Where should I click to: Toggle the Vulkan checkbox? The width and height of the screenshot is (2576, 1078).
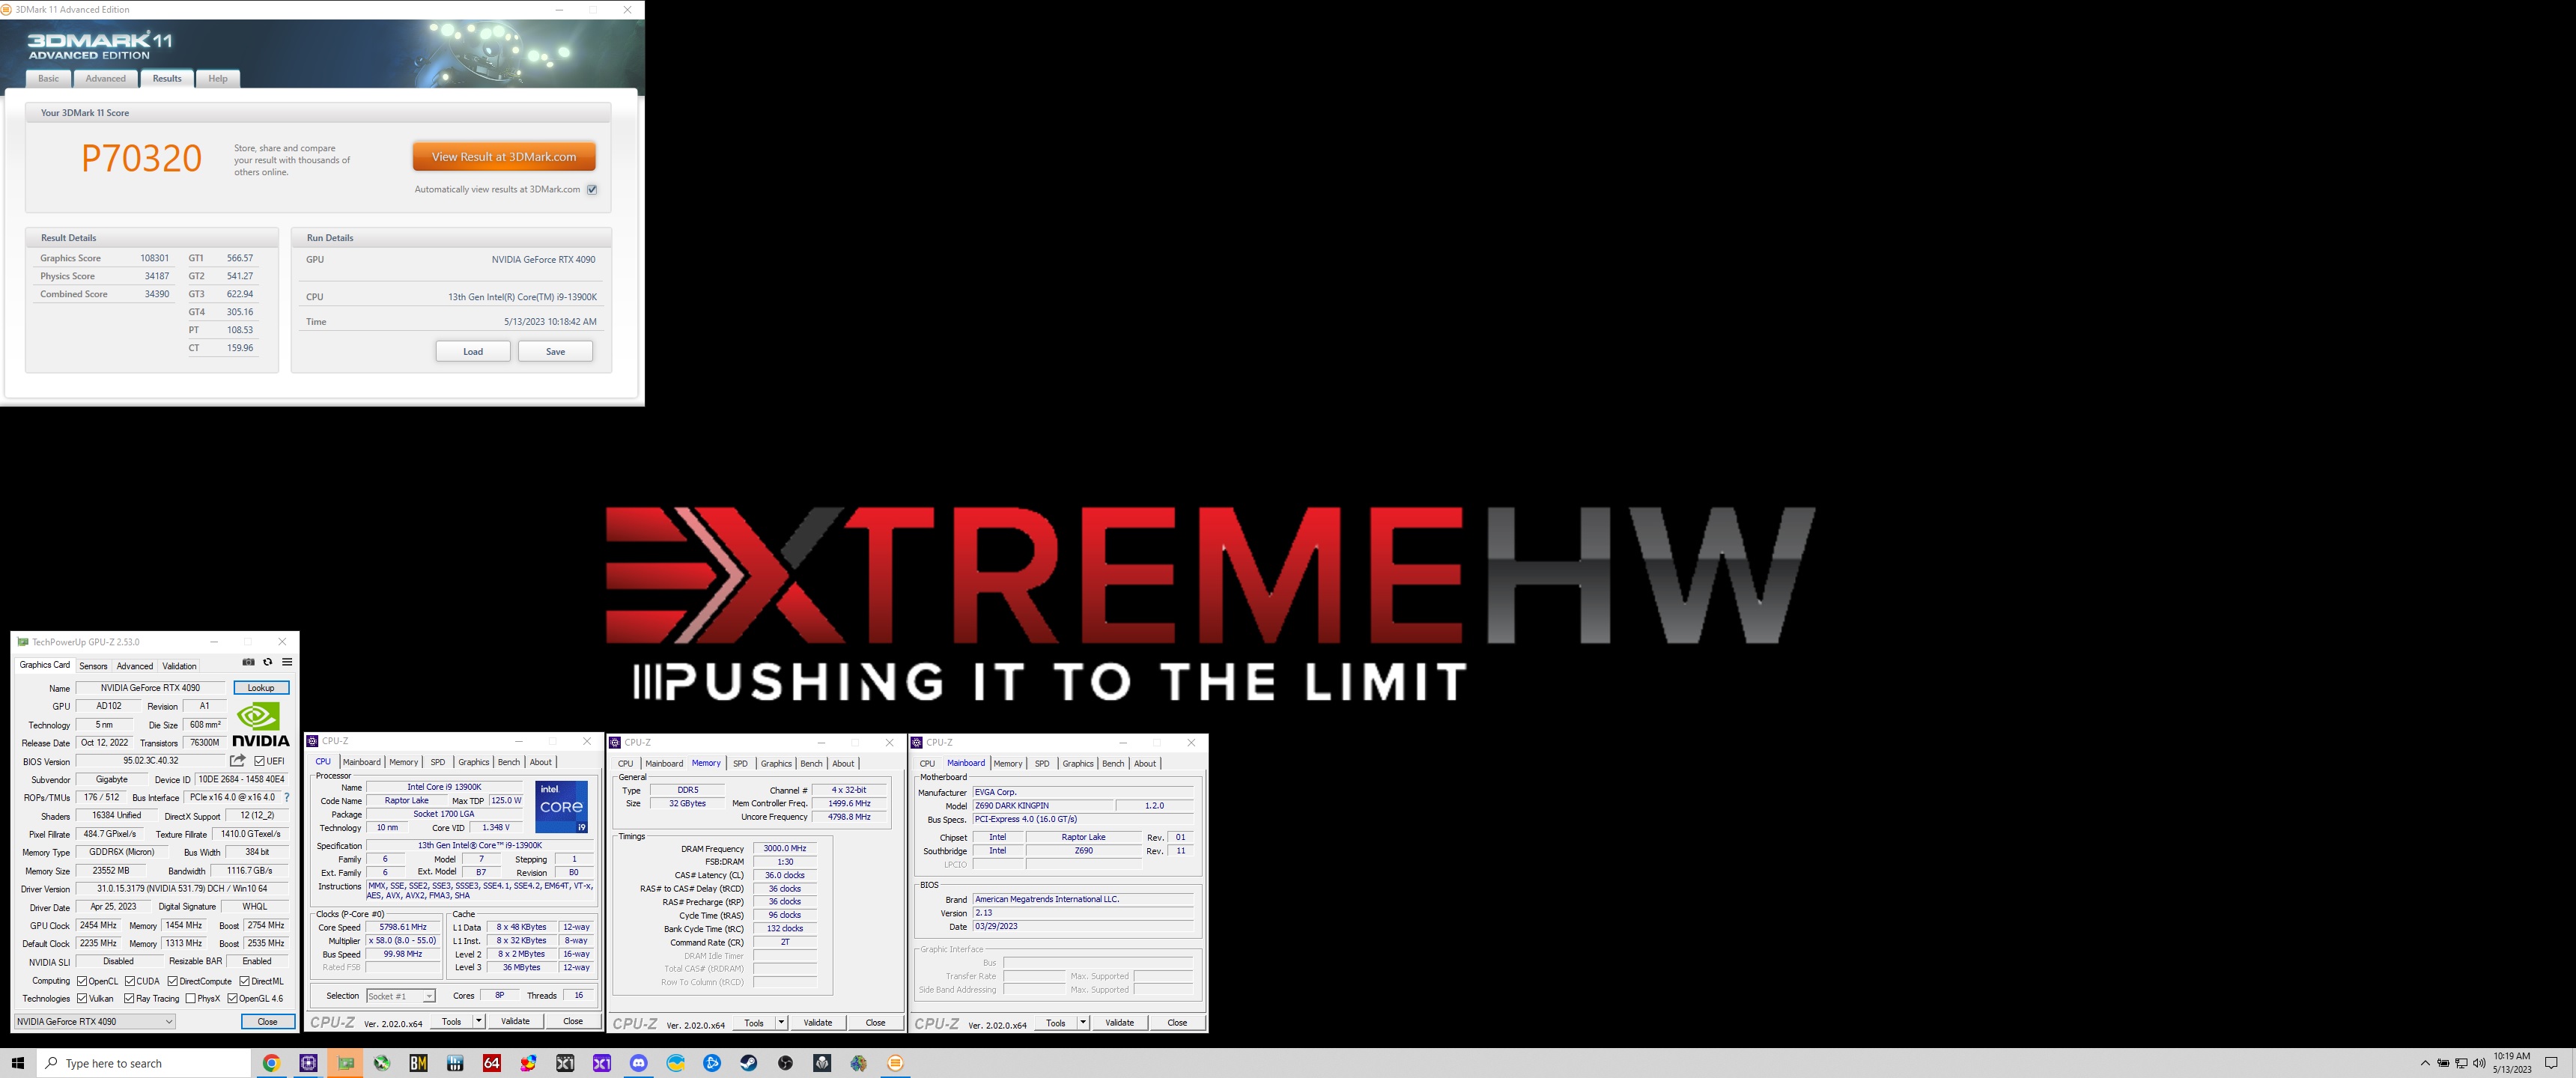coord(82,998)
